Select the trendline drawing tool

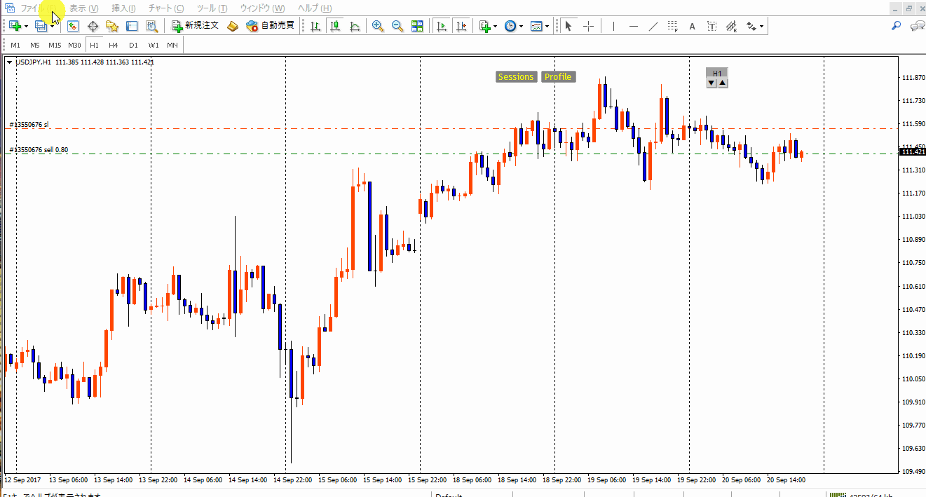click(653, 26)
